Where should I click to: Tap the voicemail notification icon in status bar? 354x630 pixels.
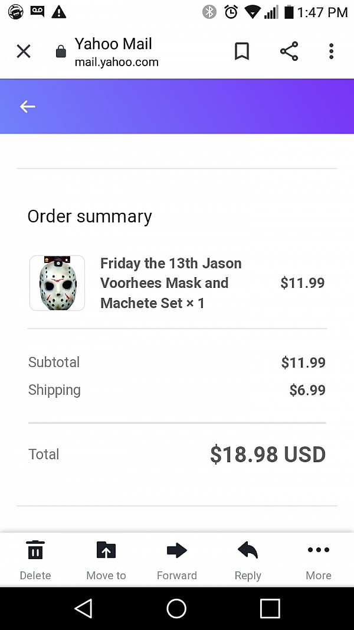[x=37, y=11]
